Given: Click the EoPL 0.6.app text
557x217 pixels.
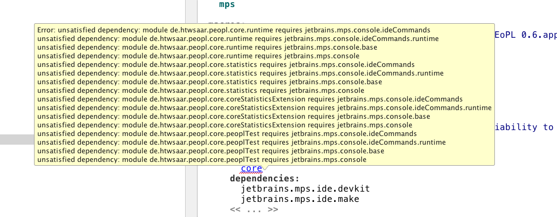Looking at the screenshot, I should point(525,35).
